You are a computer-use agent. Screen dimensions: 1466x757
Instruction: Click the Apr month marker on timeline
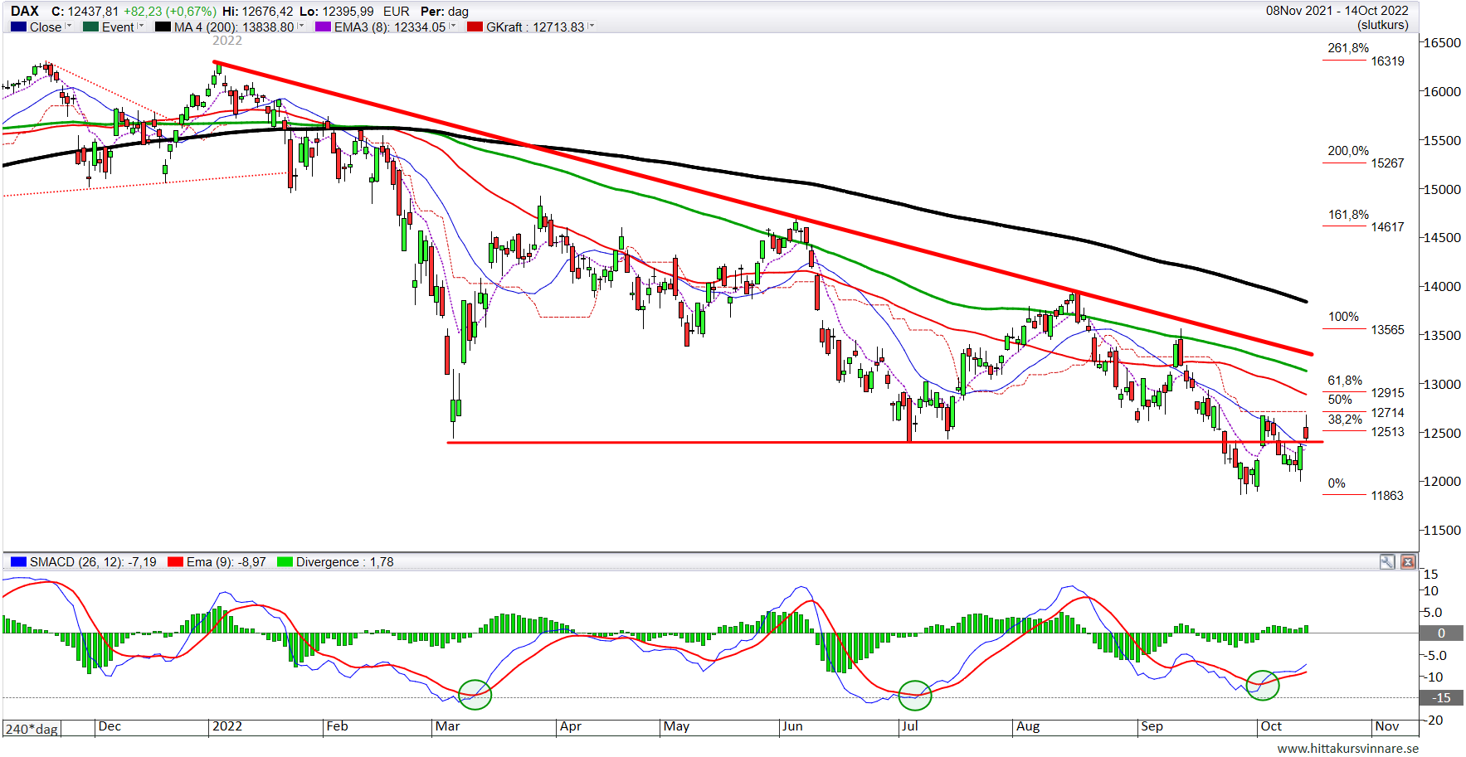570,726
